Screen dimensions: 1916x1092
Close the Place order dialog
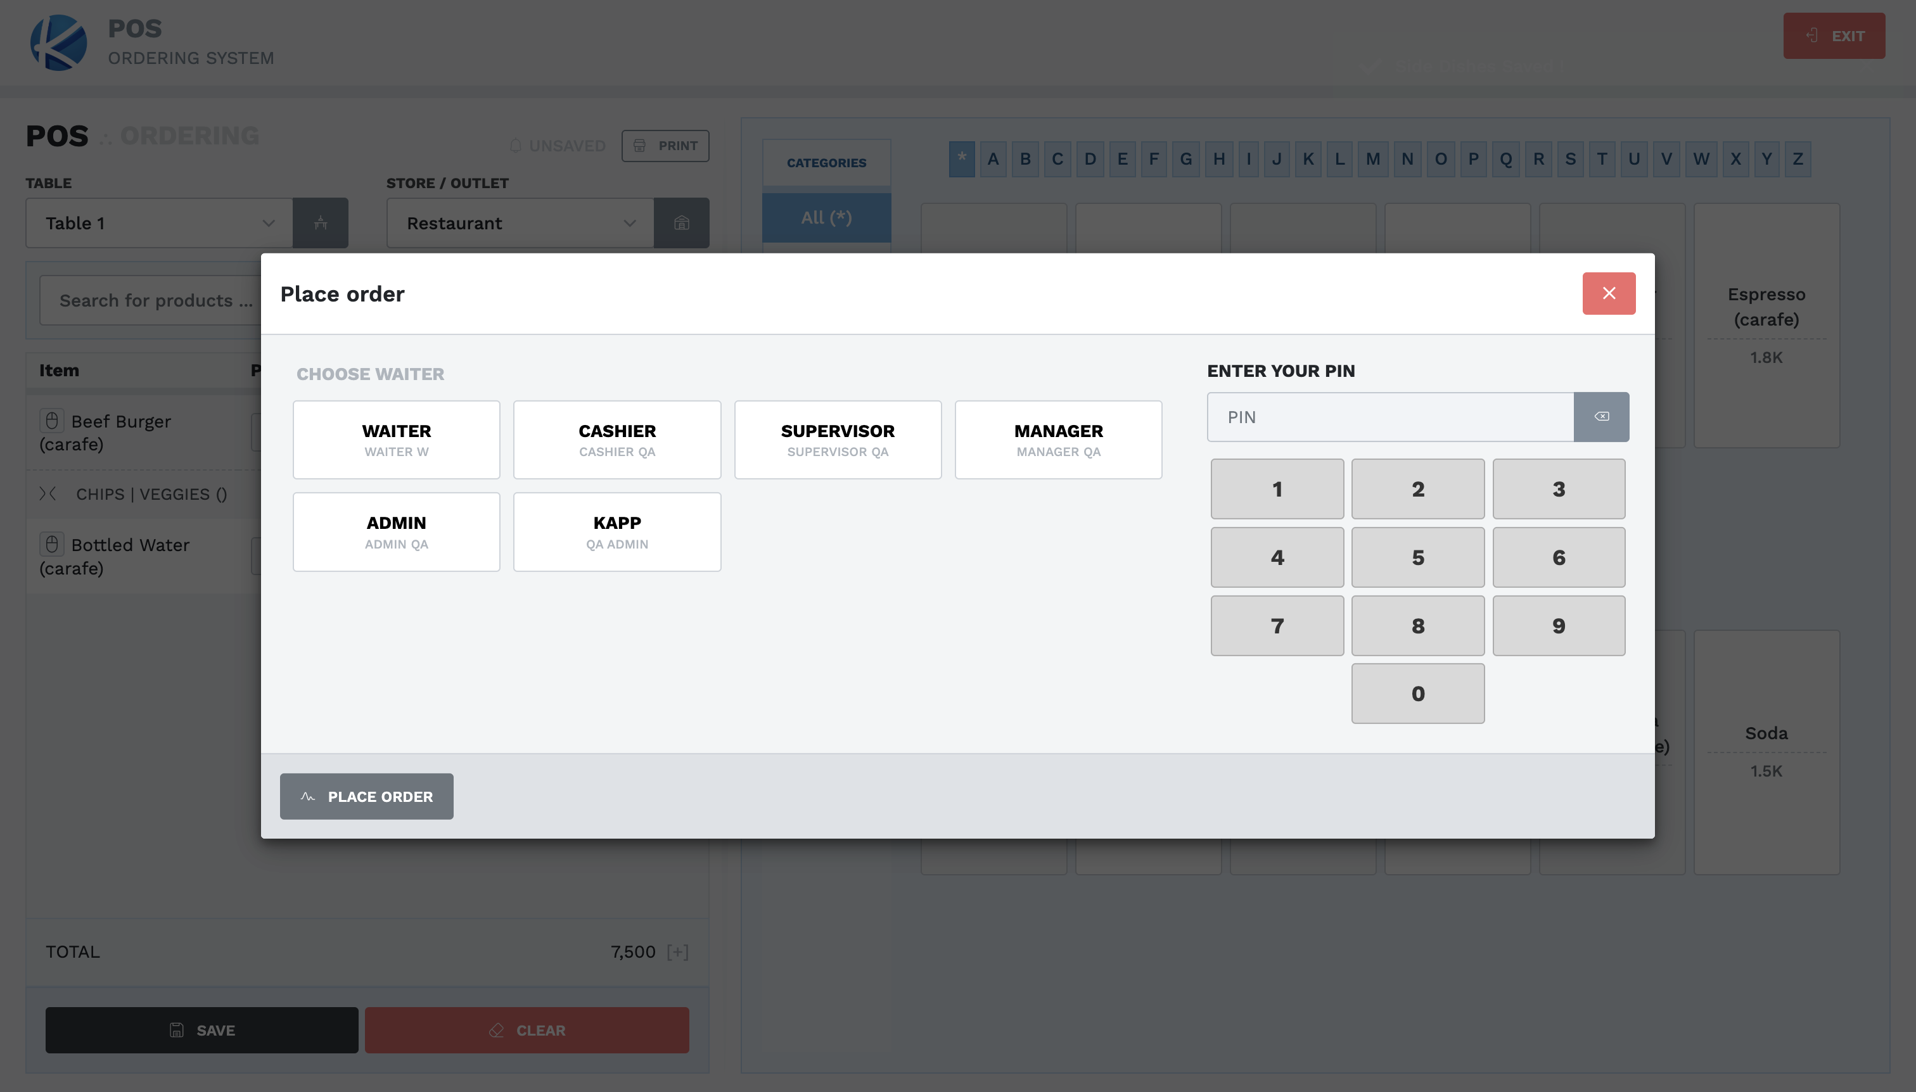click(1609, 293)
